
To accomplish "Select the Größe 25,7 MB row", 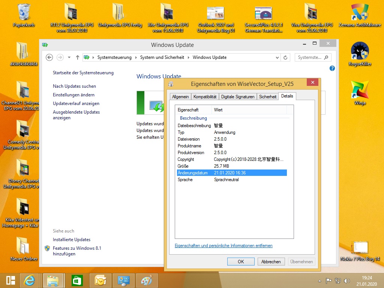I will coord(232,166).
